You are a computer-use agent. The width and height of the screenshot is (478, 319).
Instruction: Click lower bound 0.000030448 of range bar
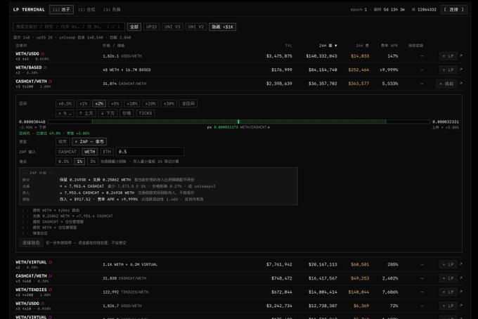point(32,122)
